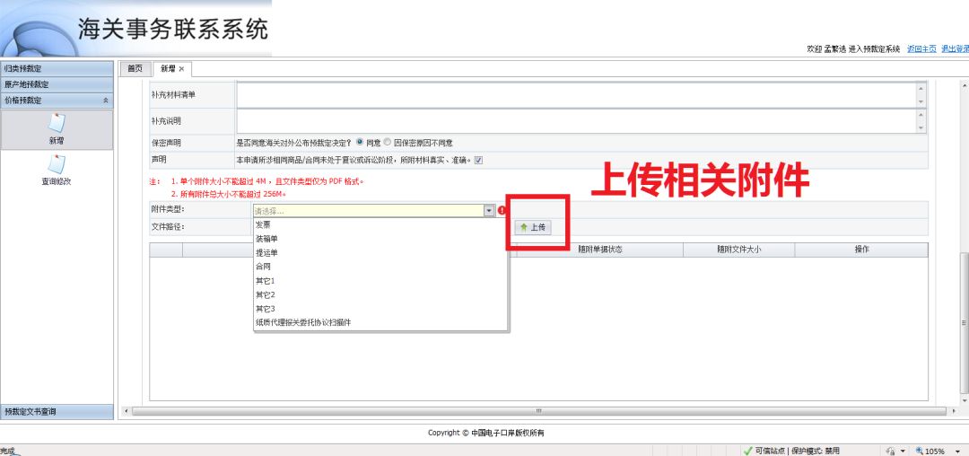This screenshot has width=969, height=456.
Task: Click the 随附单据状态 column header
Action: (599, 250)
